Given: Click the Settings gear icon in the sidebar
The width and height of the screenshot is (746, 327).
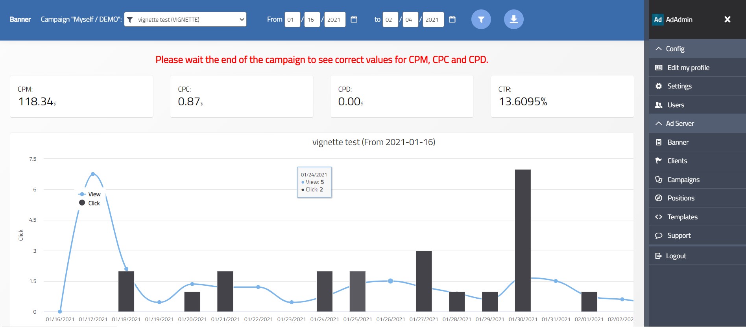Looking at the screenshot, I should click(659, 86).
